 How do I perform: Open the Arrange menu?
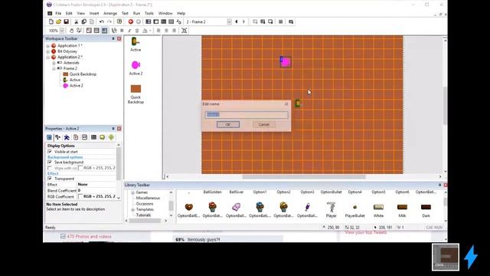pos(110,14)
